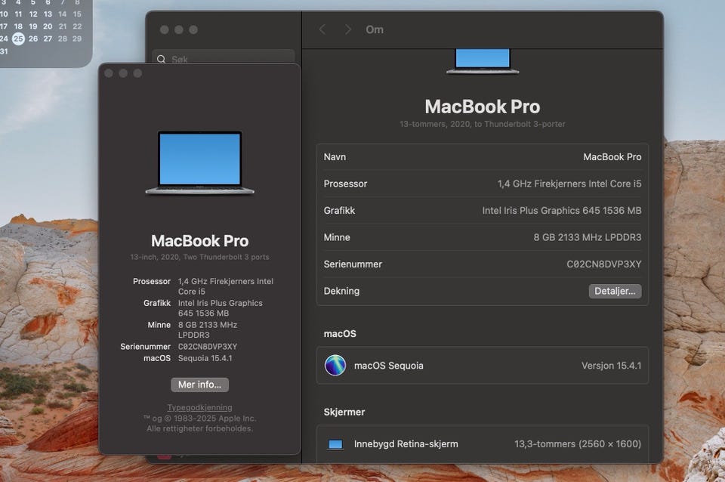Click the Innebygd Retina-skjerm label

(406, 444)
